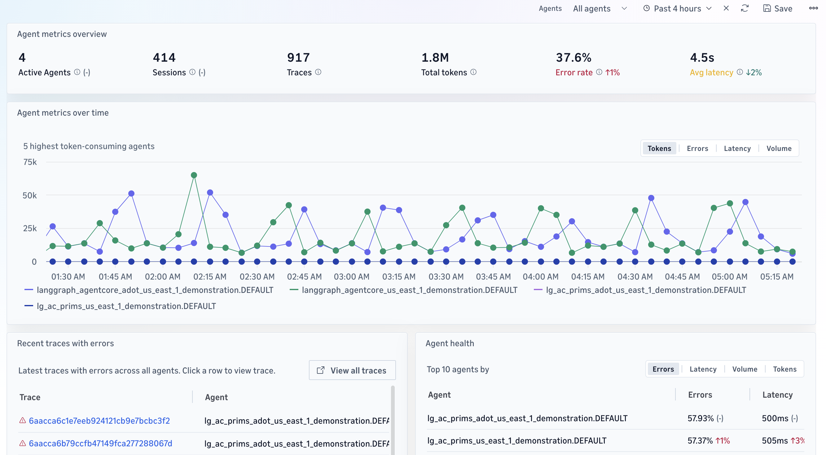Show info tooltip for Traces
Viewport: 826px width, 455px height.
[x=318, y=72]
